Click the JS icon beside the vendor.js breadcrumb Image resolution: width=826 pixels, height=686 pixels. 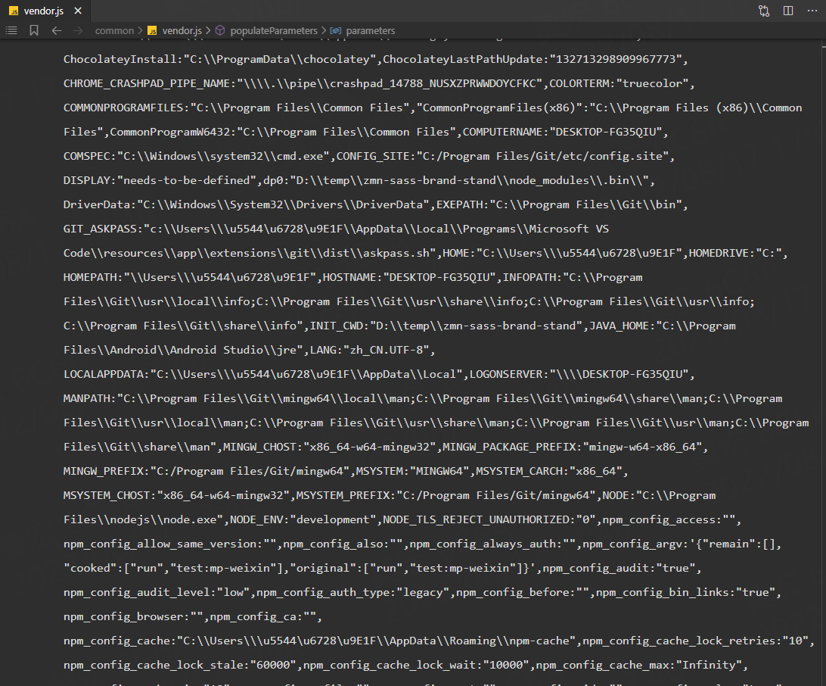coord(151,30)
